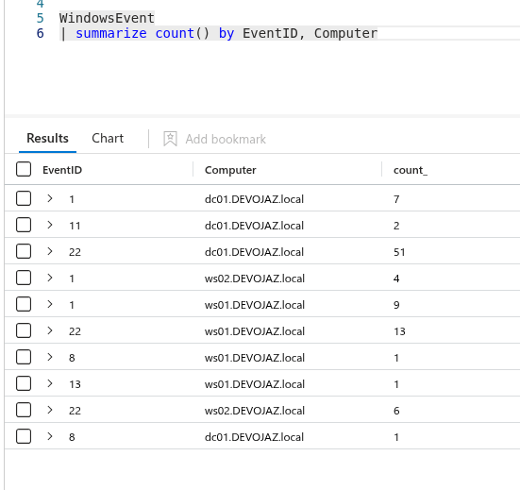520x490 pixels.
Task: Toggle the select-all checkbox in header
Action: click(24, 169)
